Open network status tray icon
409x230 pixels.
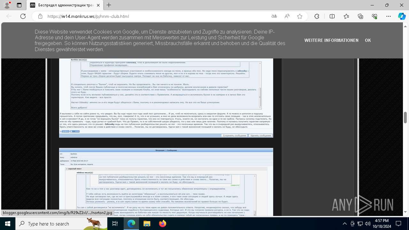click(x=360, y=224)
